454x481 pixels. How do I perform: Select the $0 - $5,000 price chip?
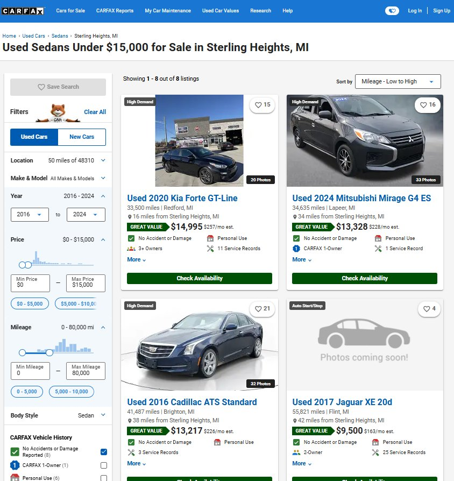click(x=30, y=303)
